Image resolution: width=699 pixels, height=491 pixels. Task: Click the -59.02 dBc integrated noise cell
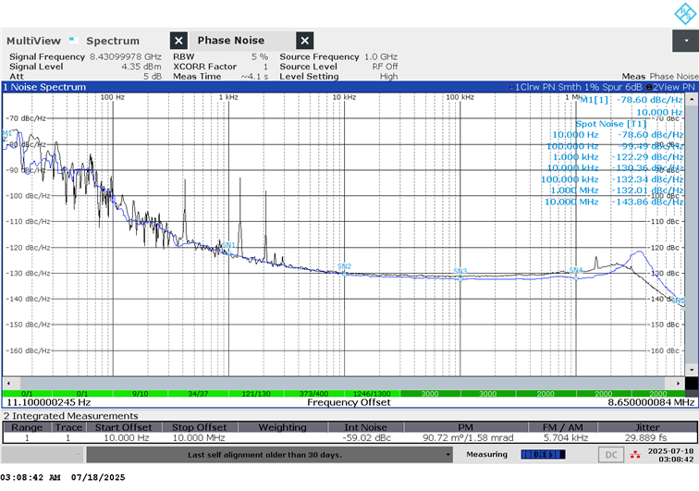(366, 438)
